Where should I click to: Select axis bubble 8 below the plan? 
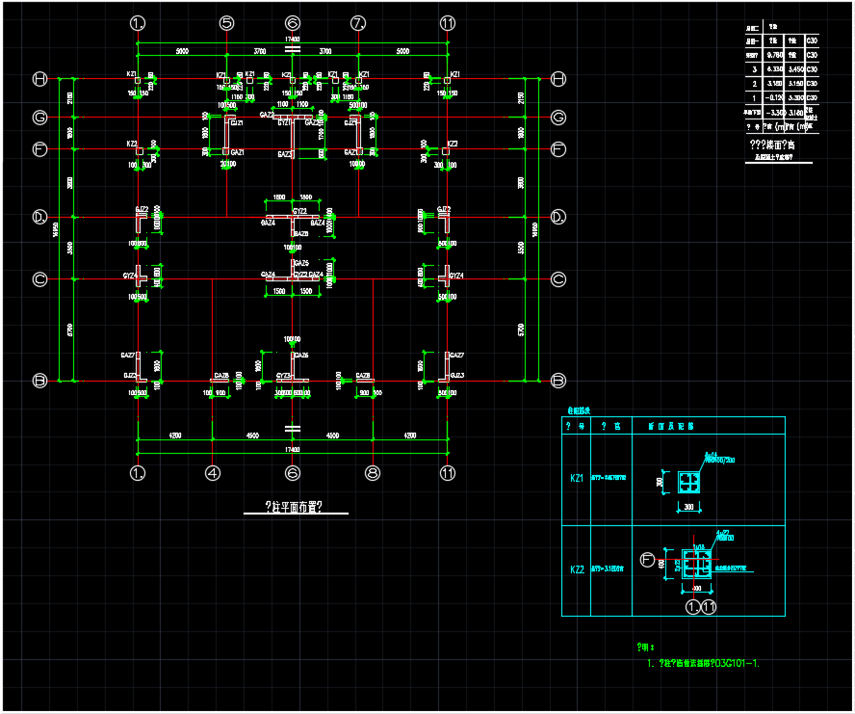[x=373, y=473]
